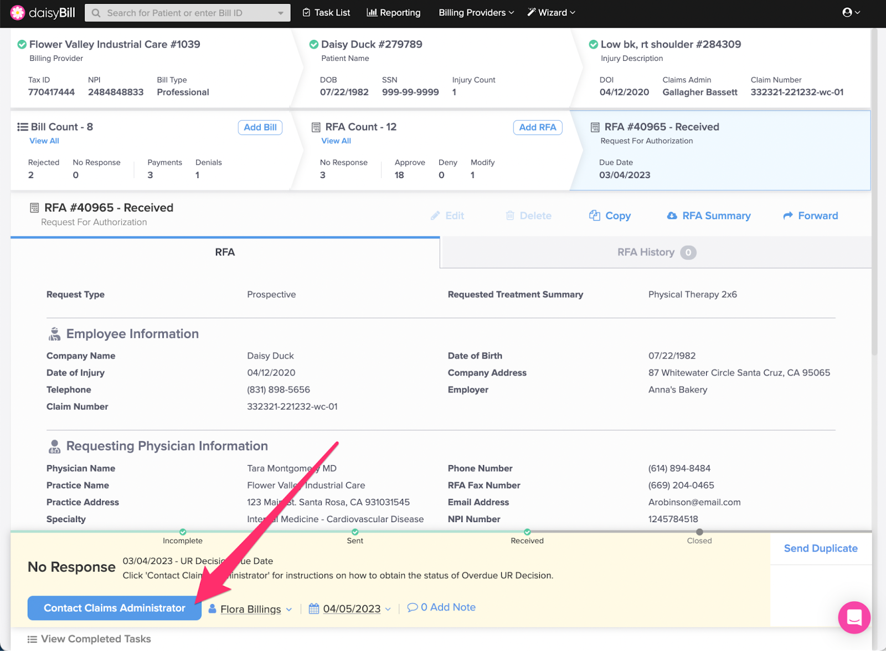Click the Edit pencil icon

pos(435,216)
